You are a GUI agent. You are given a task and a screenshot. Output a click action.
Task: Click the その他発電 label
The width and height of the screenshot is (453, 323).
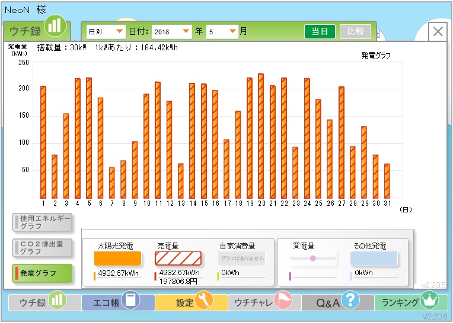(x=370, y=246)
